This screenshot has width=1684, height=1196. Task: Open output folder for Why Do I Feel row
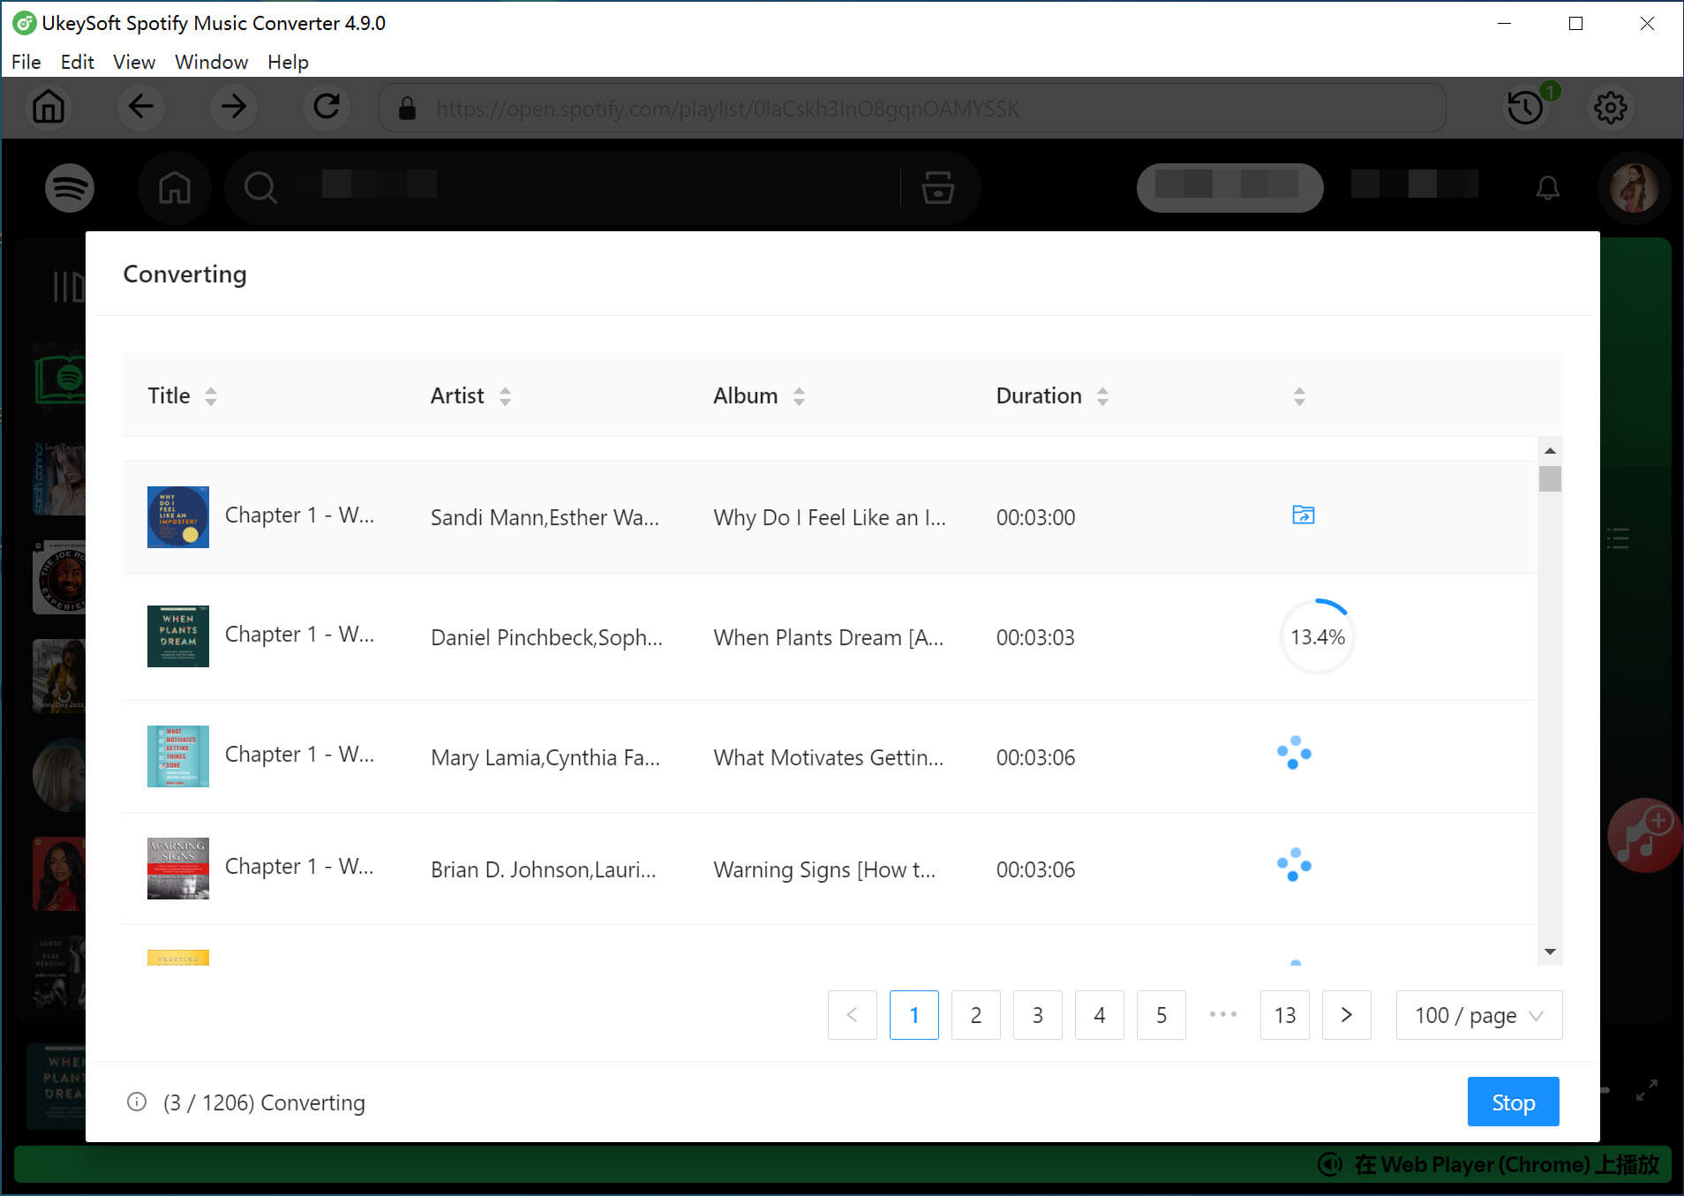[x=1303, y=515]
